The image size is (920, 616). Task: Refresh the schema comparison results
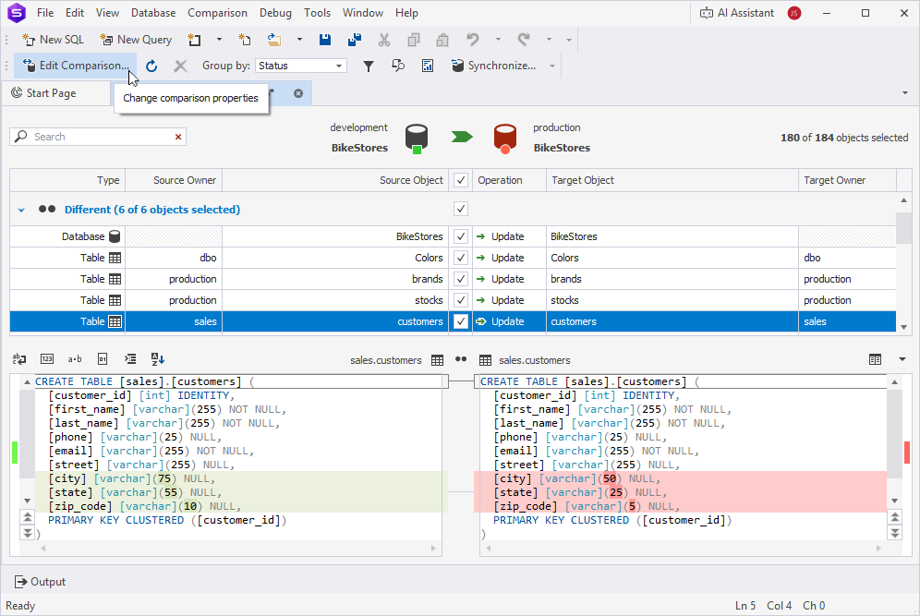click(x=151, y=66)
